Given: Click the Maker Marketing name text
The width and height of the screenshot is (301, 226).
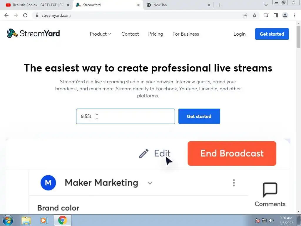Looking at the screenshot, I should pos(101,183).
